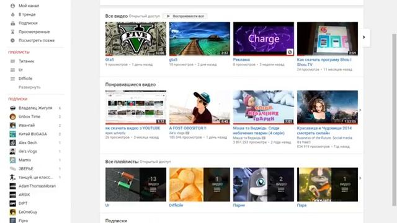Click the Alex Gech channel avatar
The image size is (397, 223).
click(12, 142)
